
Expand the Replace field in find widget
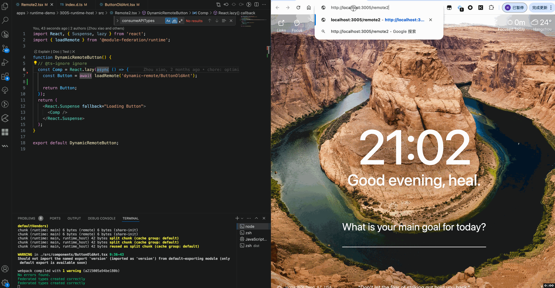click(x=117, y=21)
